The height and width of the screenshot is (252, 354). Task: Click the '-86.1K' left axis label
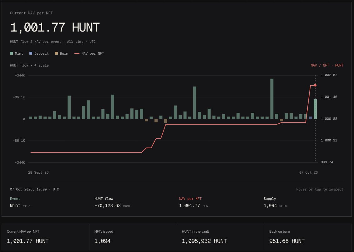coord(19,141)
